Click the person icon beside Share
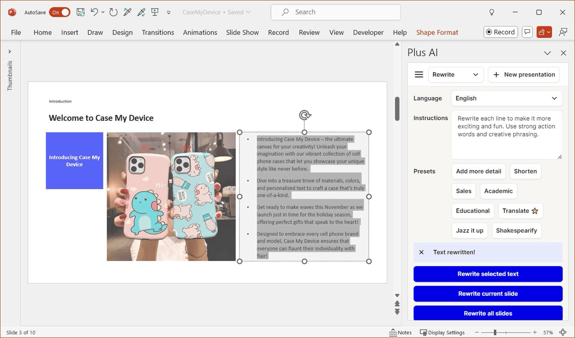This screenshot has width=575, height=338. 563,32
